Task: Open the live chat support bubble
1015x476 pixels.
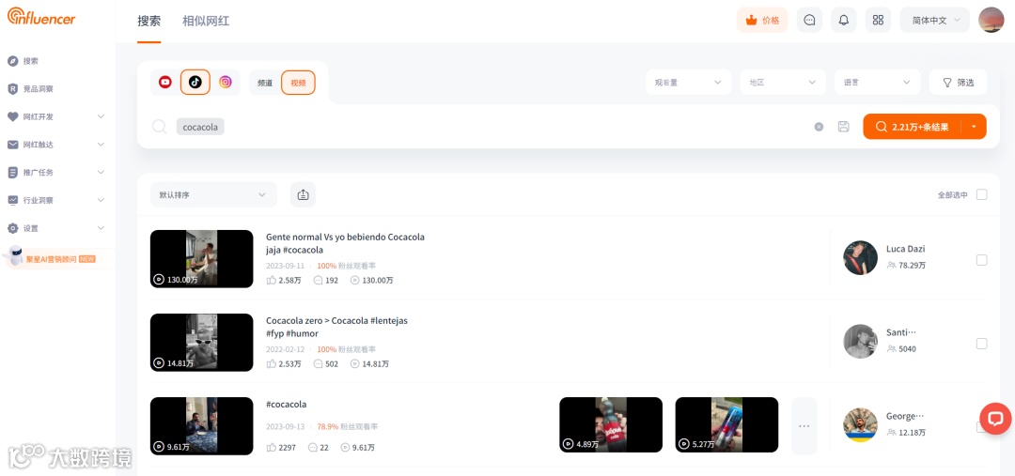Action: coord(995,419)
